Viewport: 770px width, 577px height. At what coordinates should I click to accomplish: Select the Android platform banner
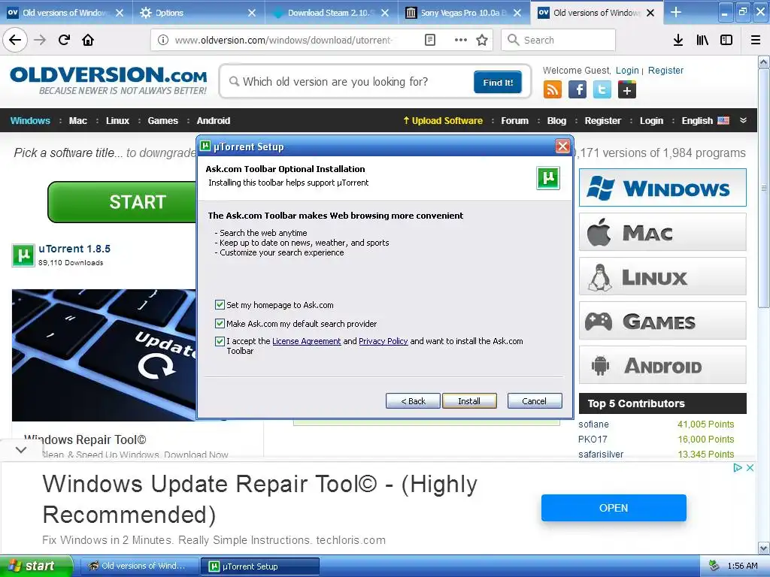(662, 365)
